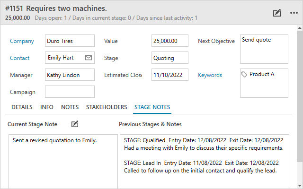303x189 pixels.
Task: Show the Stakeholders tab
Action: (x=107, y=107)
